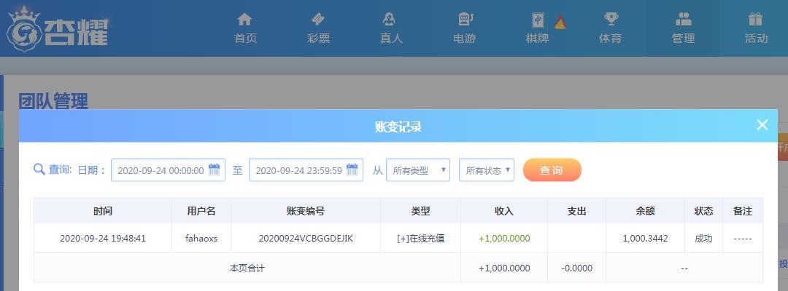This screenshot has height=291, width=788.
Task: Click the 用户名 column header
Action: pos(201,212)
